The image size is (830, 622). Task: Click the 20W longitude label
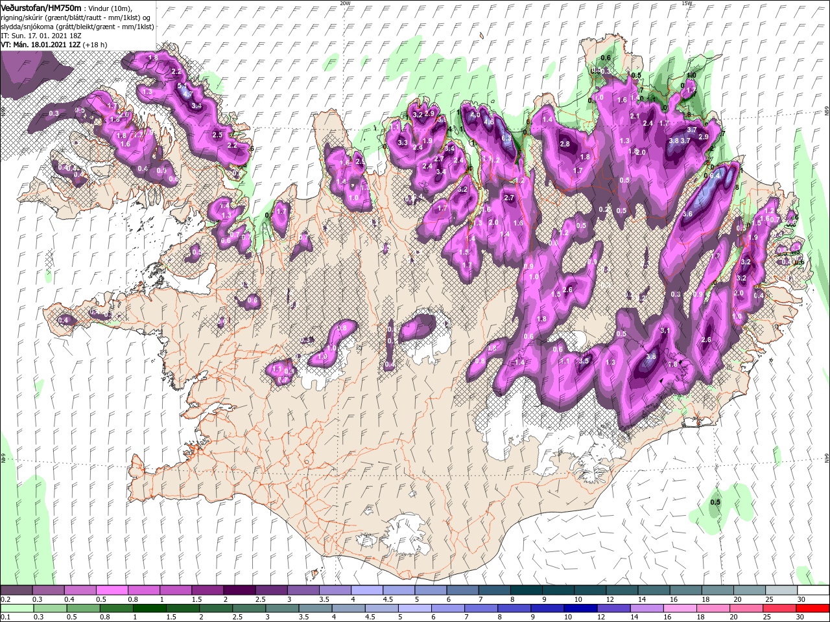[x=345, y=3]
